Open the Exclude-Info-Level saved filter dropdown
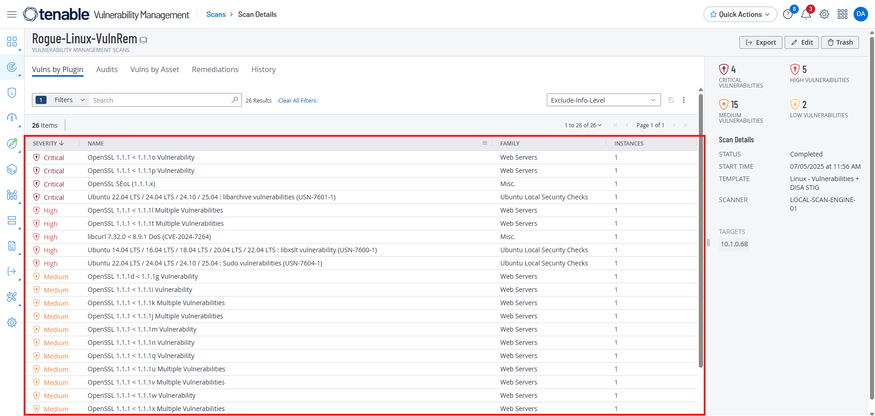The width and height of the screenshot is (875, 416). coord(604,100)
